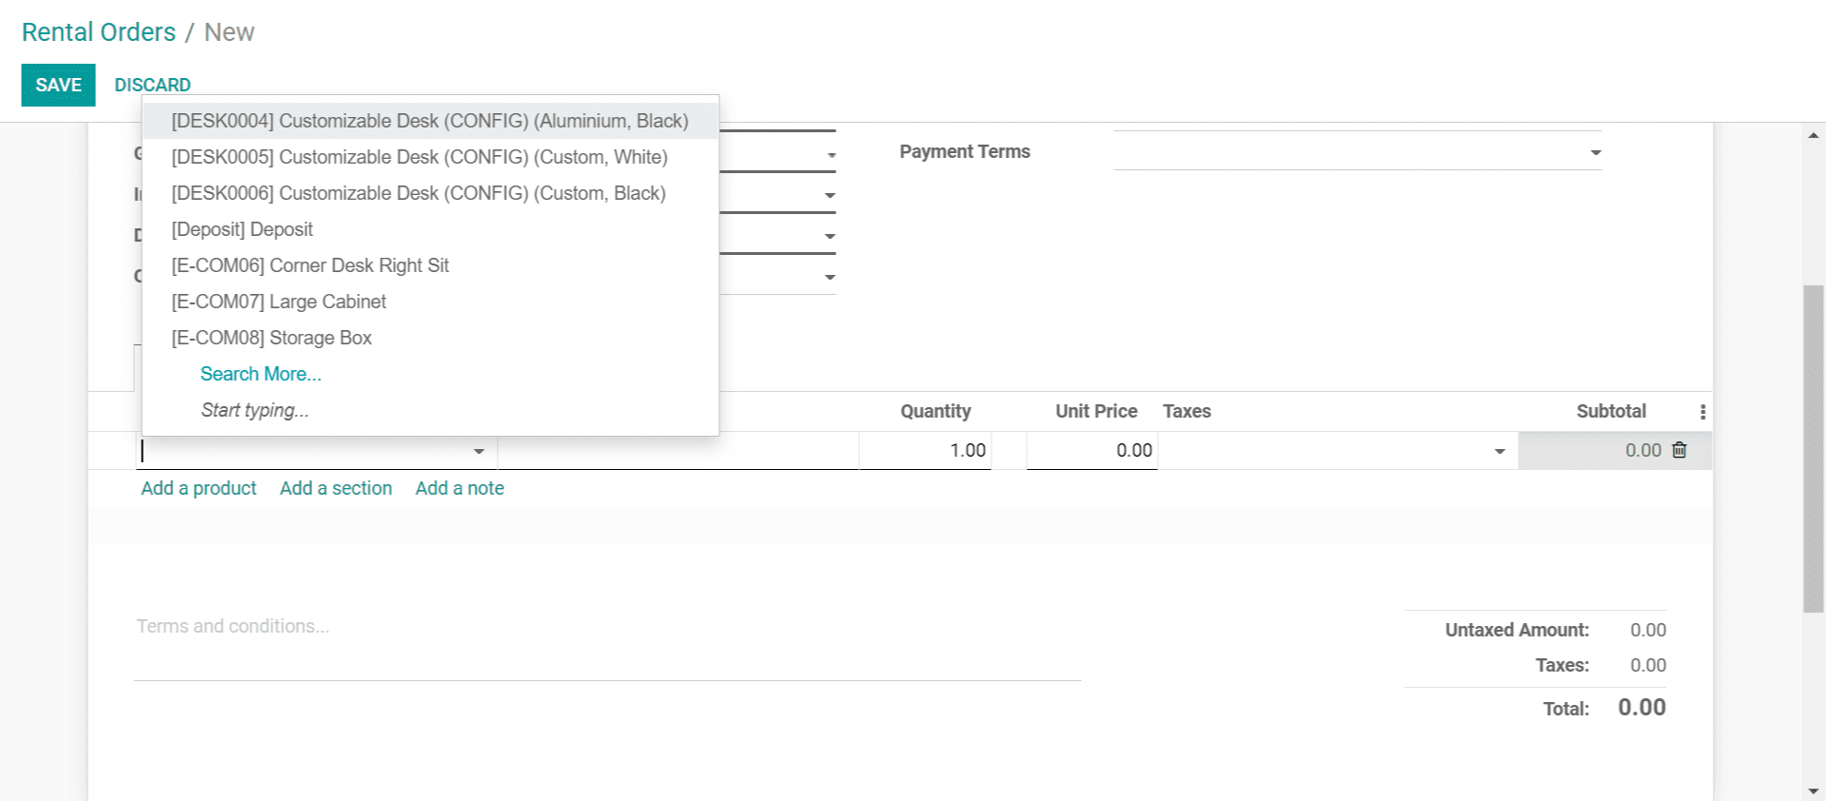The width and height of the screenshot is (1826, 801).
Task: Expand the Payment Terms dropdown
Action: coord(1595,153)
